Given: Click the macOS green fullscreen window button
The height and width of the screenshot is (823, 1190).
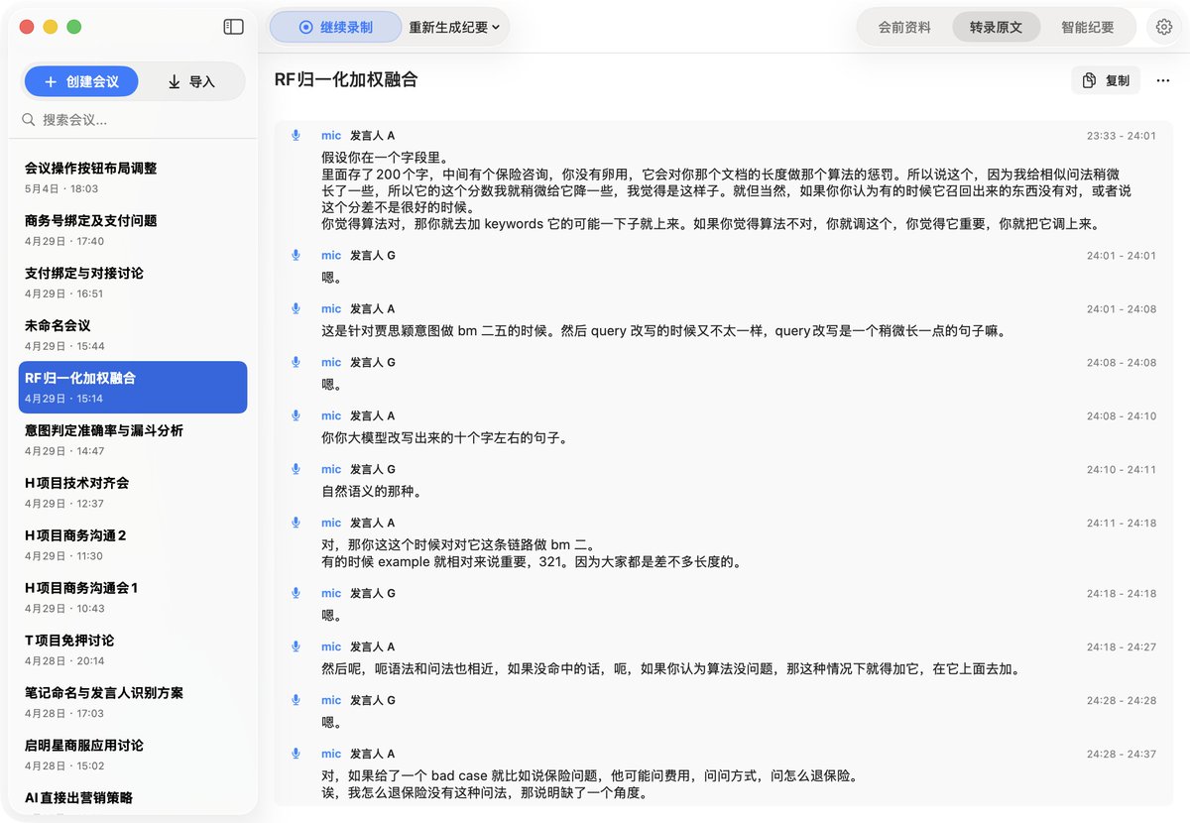Looking at the screenshot, I should tap(74, 27).
